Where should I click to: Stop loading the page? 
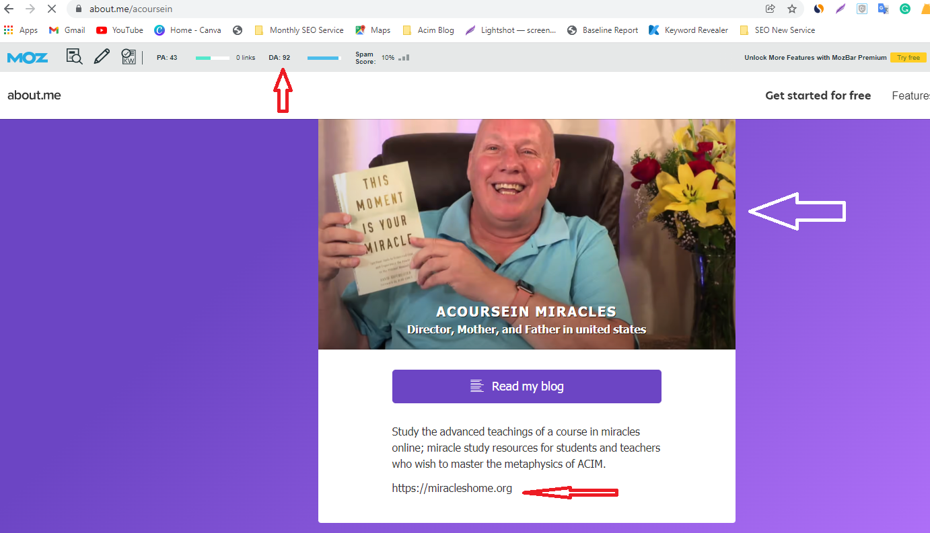tap(52, 9)
